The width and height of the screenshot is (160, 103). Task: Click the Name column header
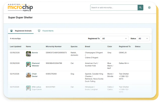click(28, 47)
